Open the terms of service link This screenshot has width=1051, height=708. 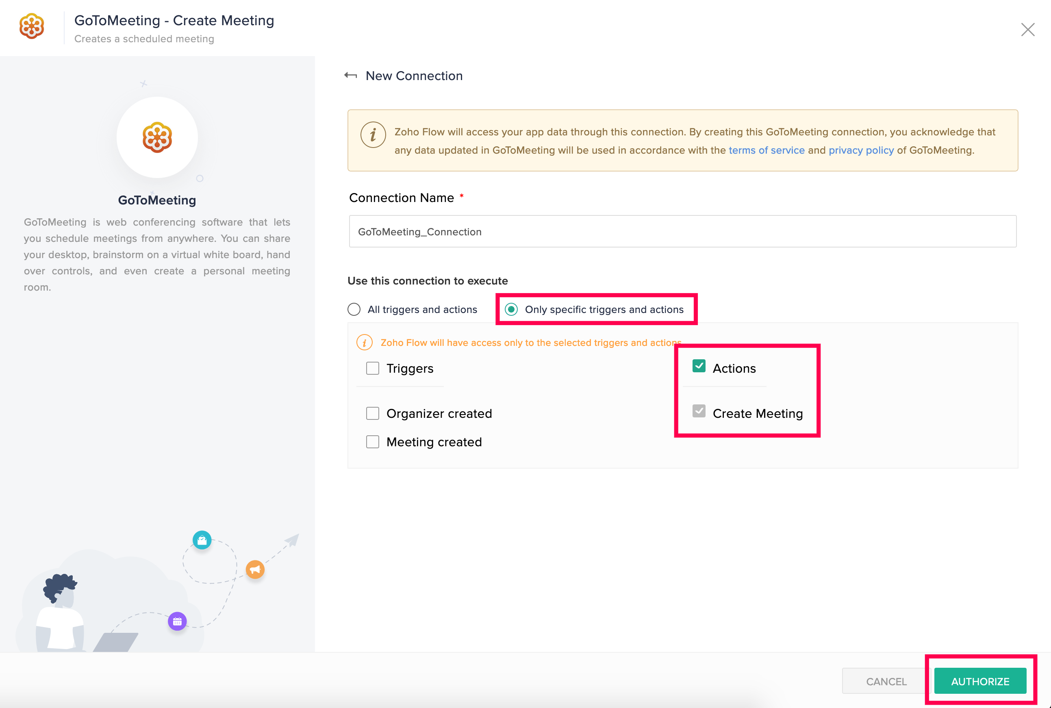766,150
